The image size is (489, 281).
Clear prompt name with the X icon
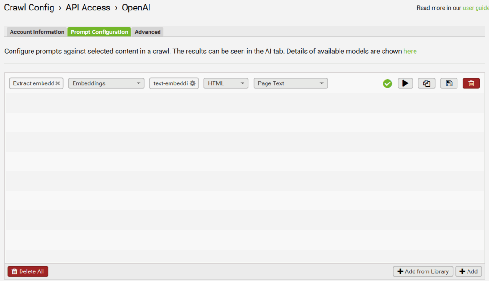pos(58,83)
